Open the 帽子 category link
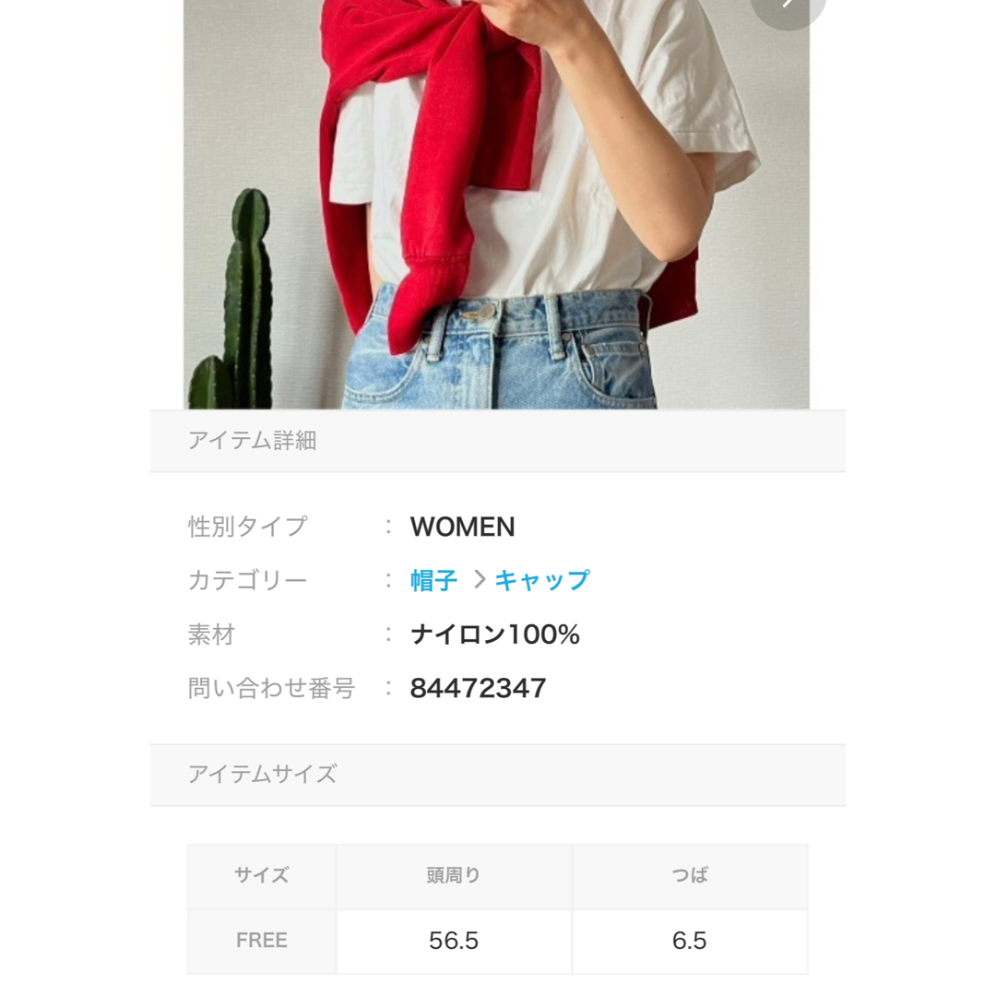Viewport: 996px width, 996px height. coord(433,580)
